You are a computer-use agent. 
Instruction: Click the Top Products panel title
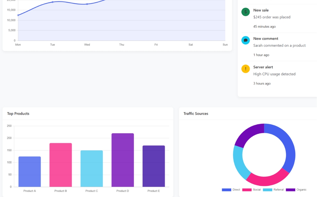pyautogui.click(x=18, y=113)
